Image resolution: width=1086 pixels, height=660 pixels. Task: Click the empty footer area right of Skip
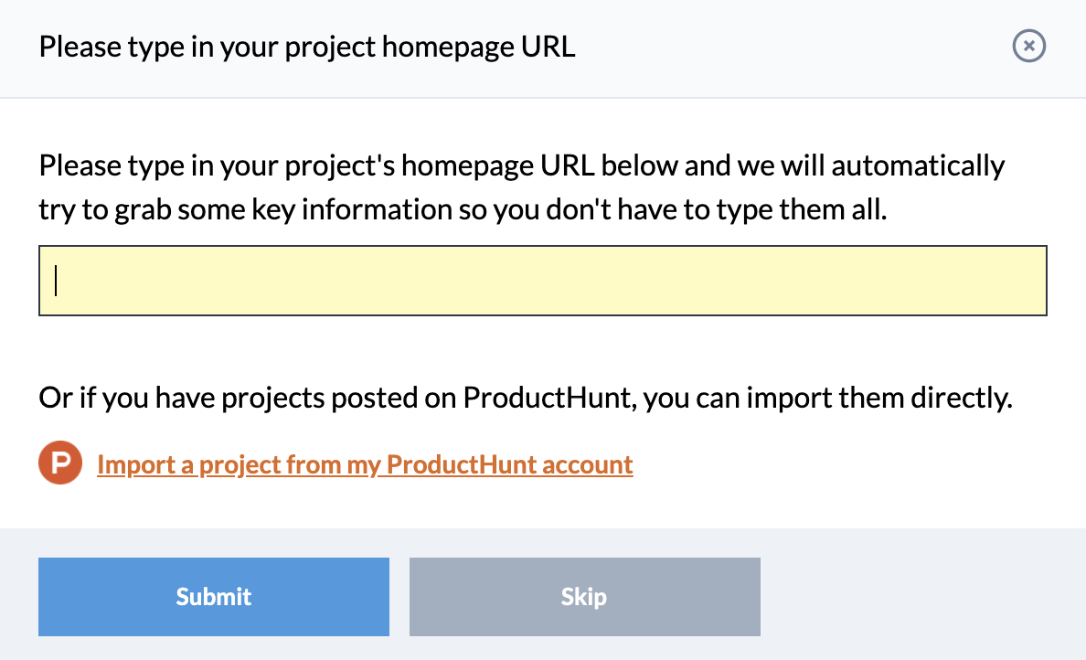(x=923, y=597)
